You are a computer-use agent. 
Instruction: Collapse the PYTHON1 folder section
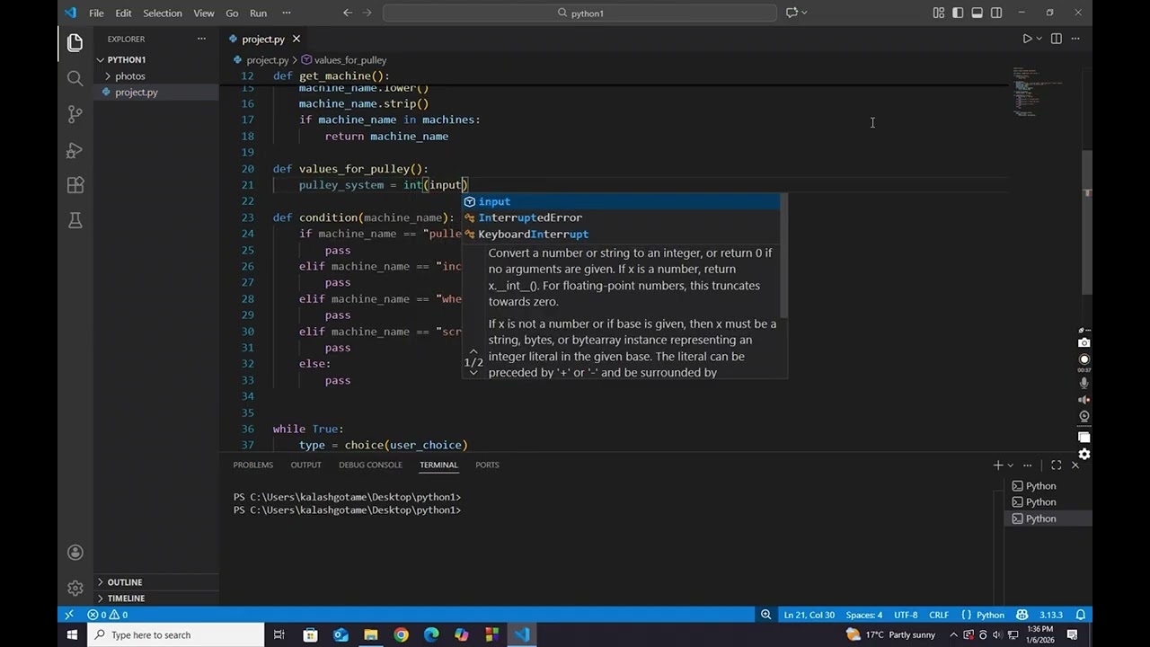coord(156,59)
